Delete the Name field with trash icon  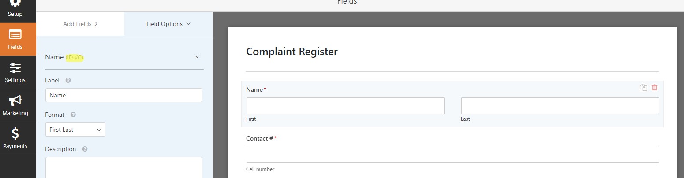click(x=654, y=87)
